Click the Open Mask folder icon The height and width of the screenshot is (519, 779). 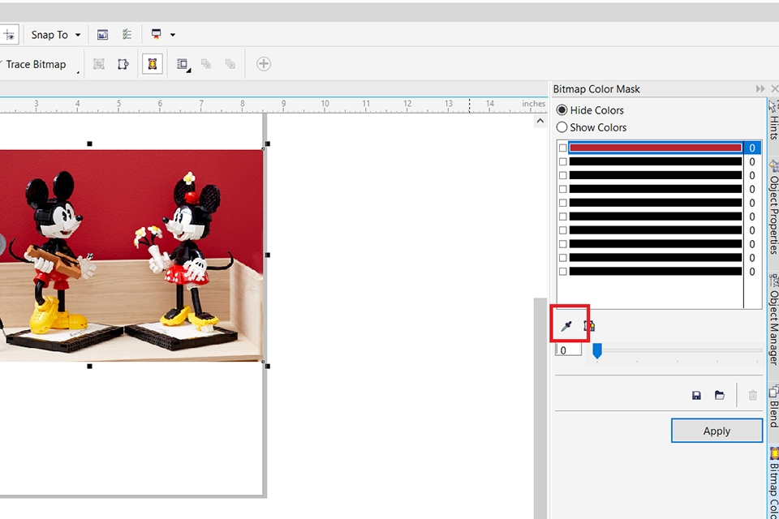[x=719, y=395]
